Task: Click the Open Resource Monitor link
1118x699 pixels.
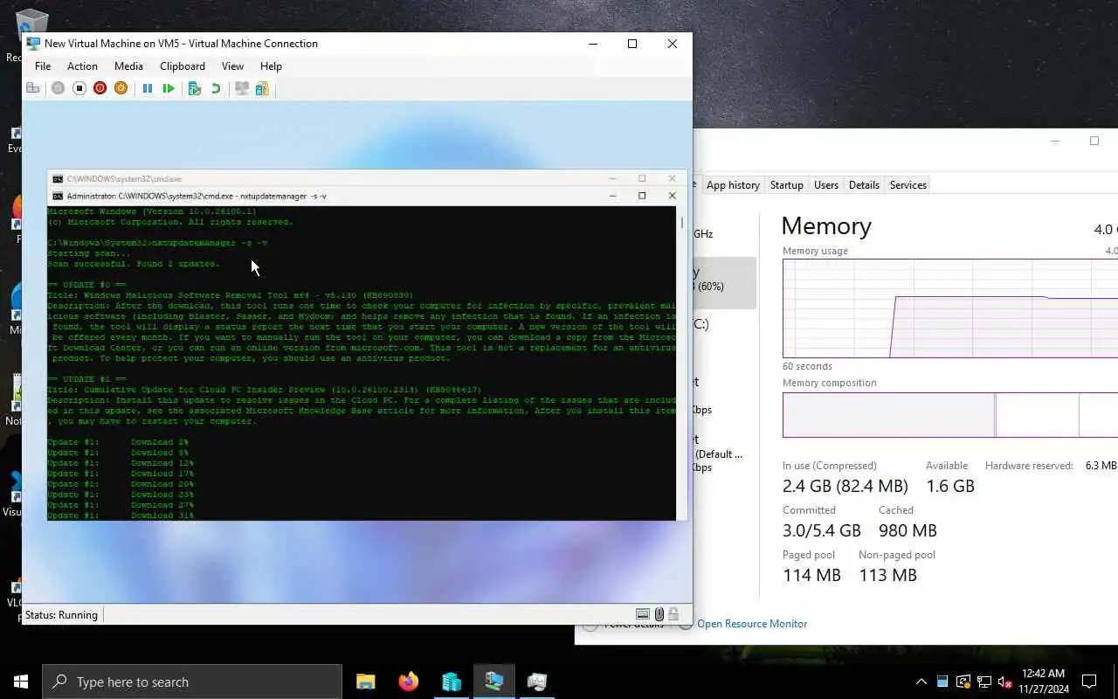Action: [752, 624]
